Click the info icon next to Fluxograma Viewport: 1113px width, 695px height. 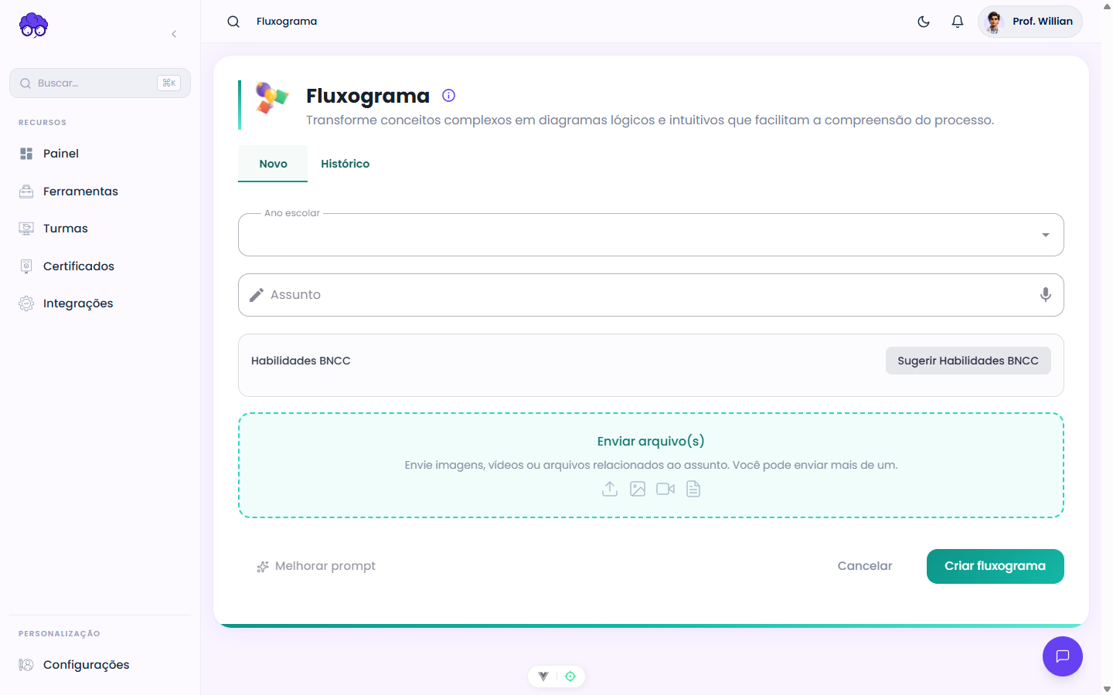tap(448, 96)
